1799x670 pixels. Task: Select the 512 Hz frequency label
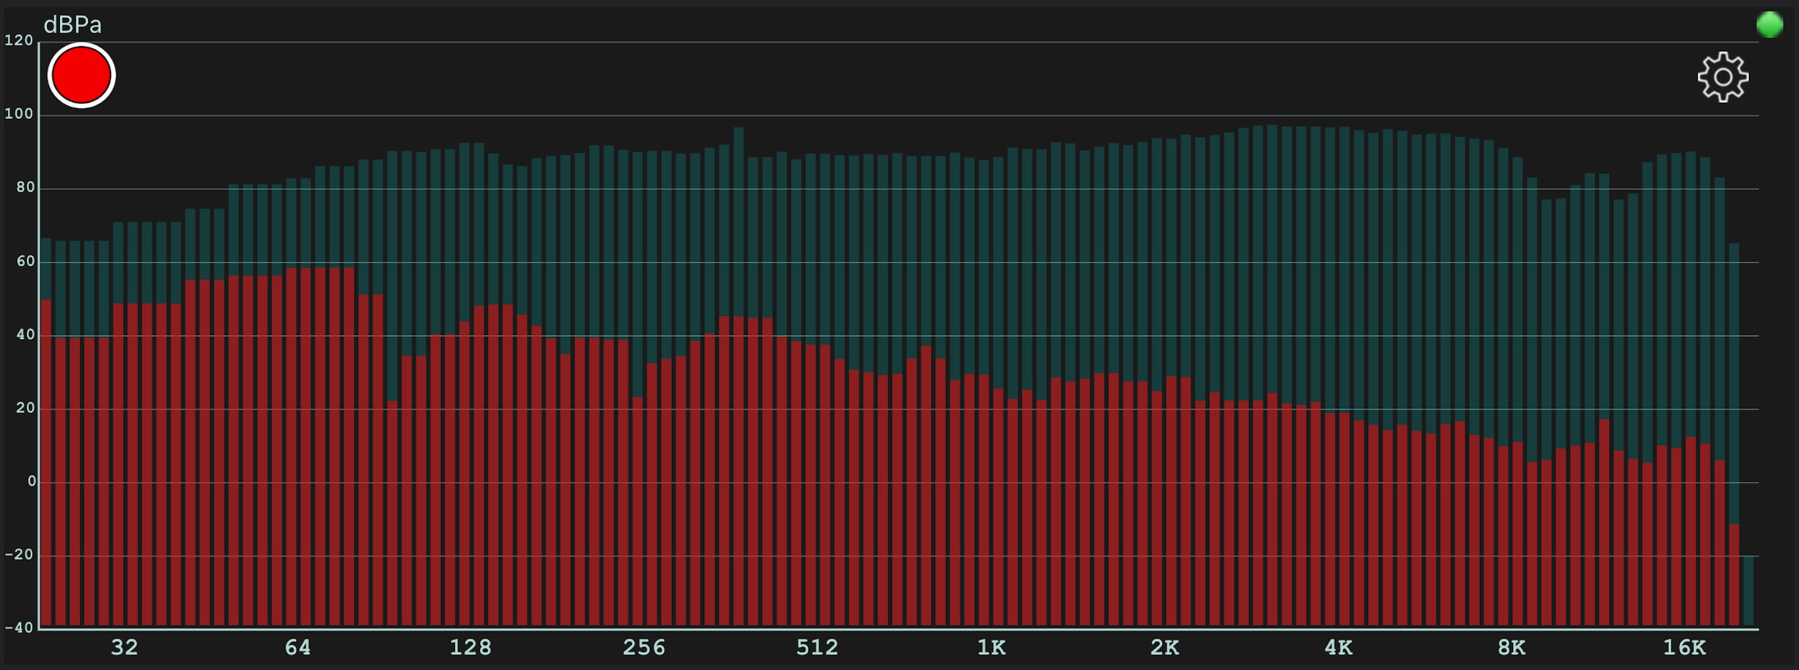click(817, 647)
